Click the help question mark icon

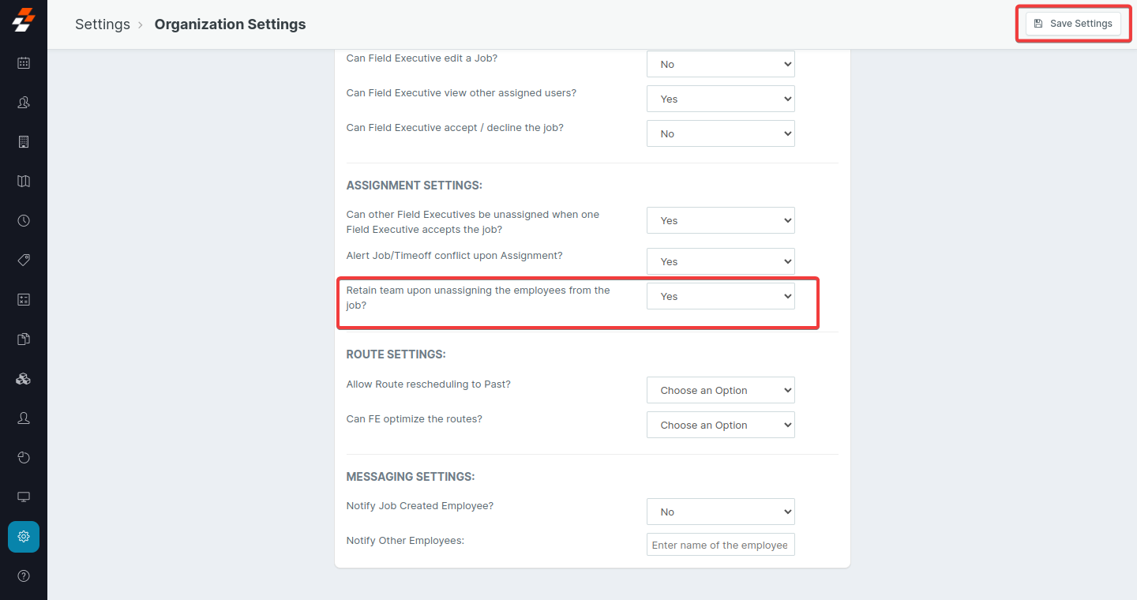click(x=24, y=576)
